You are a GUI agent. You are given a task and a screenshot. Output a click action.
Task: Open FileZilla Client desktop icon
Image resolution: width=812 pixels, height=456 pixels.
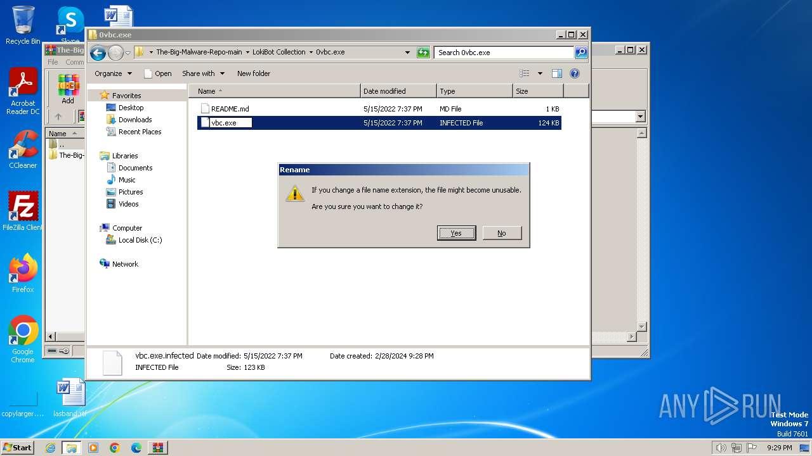pos(23,212)
